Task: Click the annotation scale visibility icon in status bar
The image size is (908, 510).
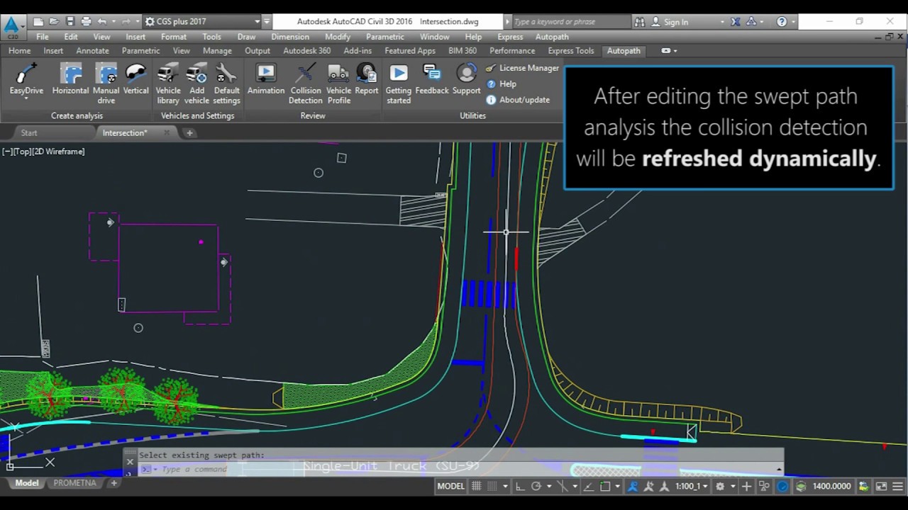Action: pyautogui.click(x=648, y=487)
